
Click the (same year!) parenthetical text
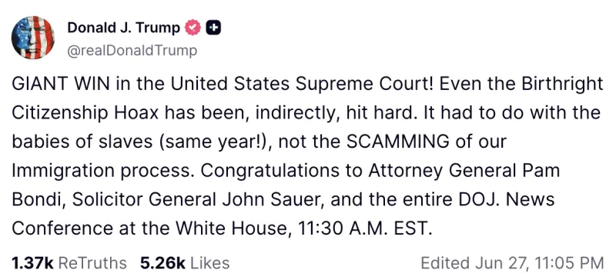coord(215,142)
